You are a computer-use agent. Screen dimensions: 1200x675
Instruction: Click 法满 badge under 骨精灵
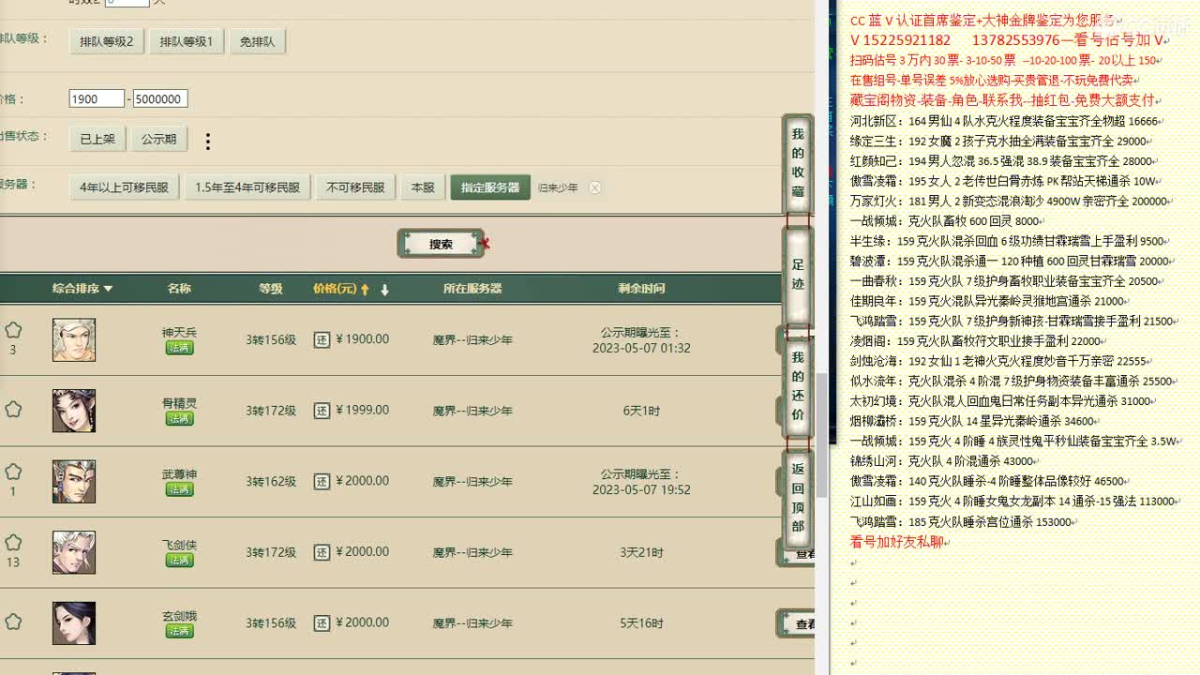[x=179, y=418]
